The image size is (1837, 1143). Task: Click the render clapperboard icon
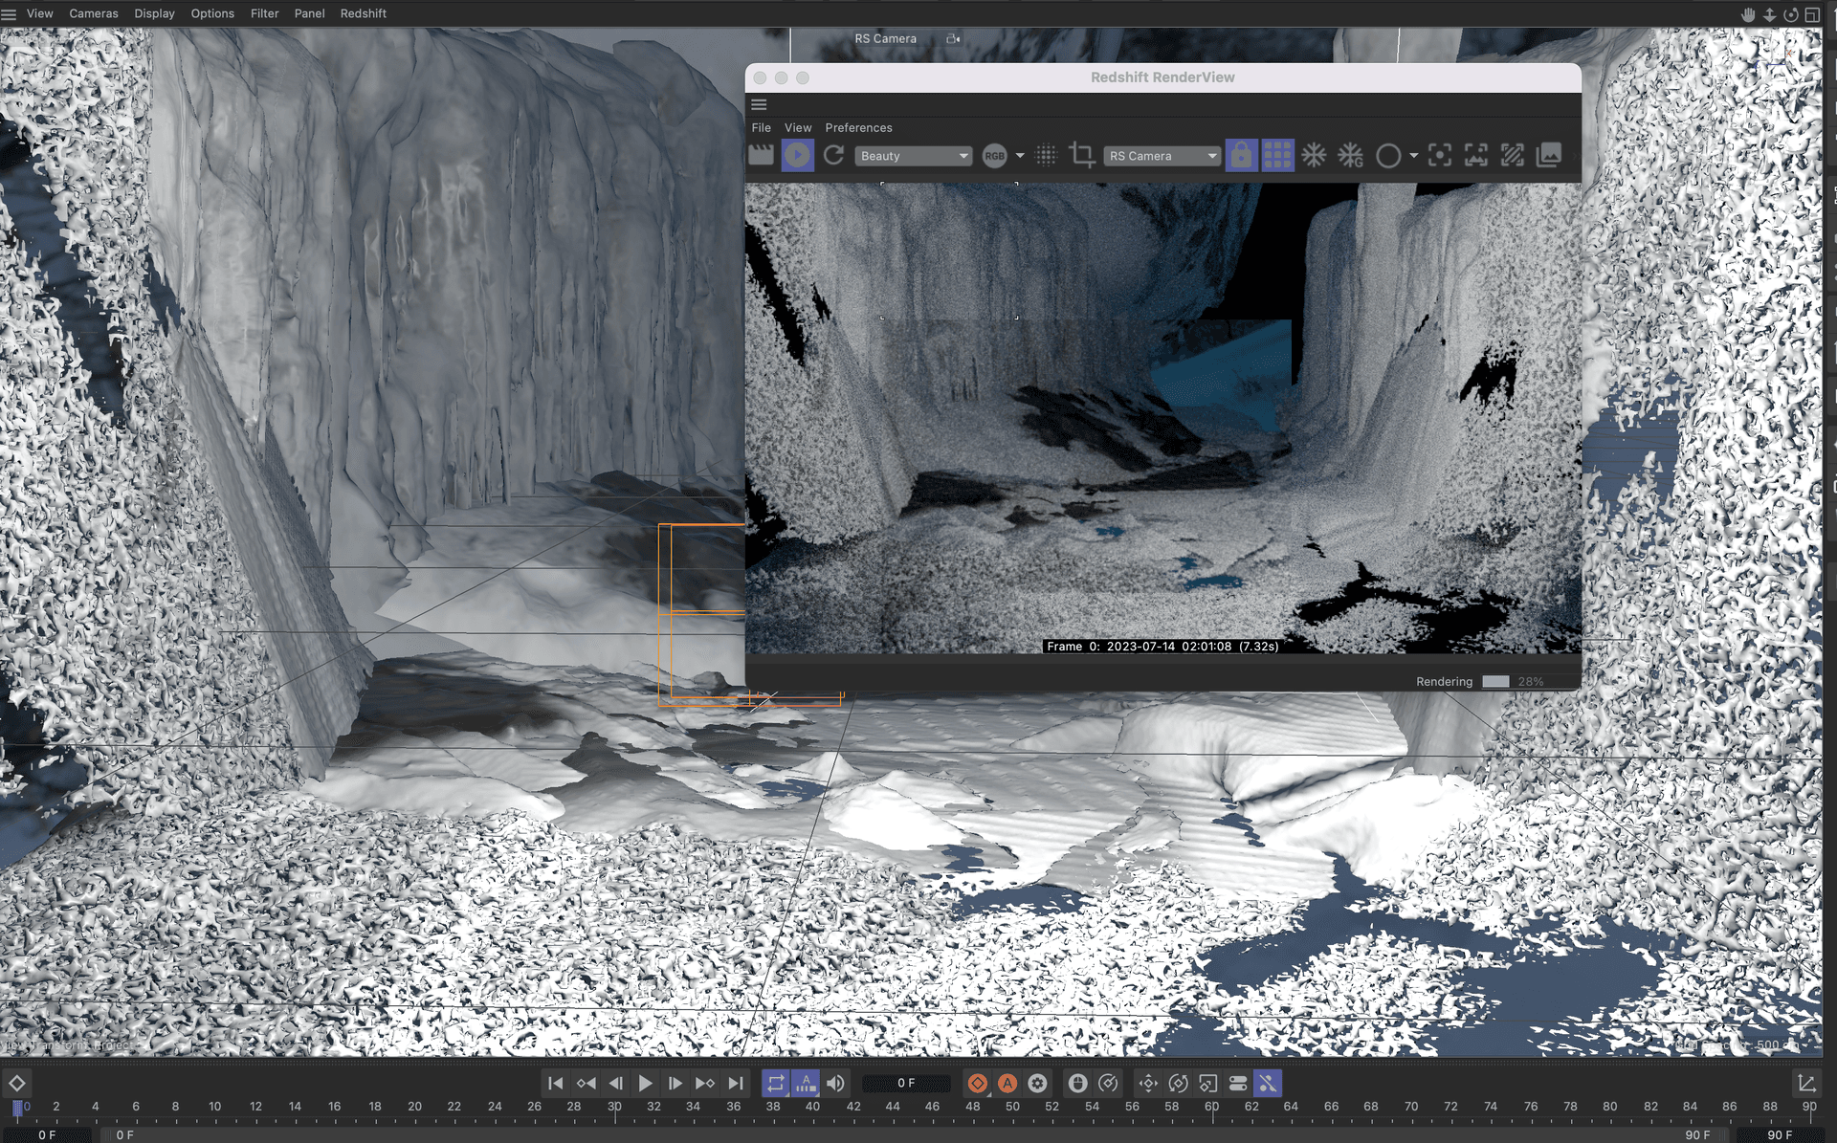coord(761,155)
